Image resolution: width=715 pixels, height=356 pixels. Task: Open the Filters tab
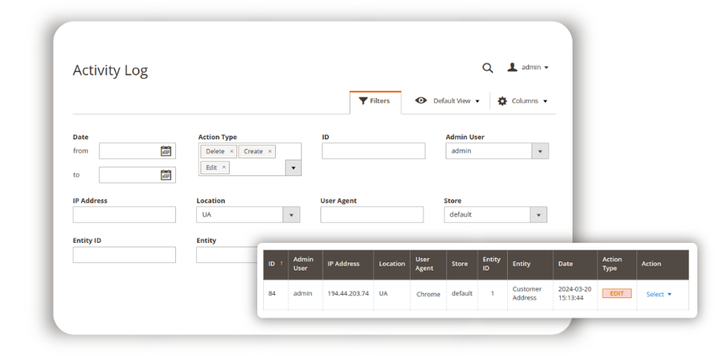pos(376,101)
